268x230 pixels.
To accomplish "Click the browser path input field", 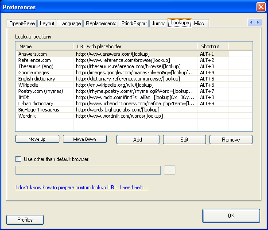I will pos(88,170).
